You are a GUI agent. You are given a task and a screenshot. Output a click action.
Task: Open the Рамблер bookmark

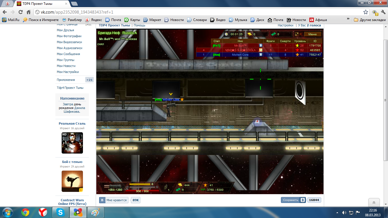coord(72,20)
